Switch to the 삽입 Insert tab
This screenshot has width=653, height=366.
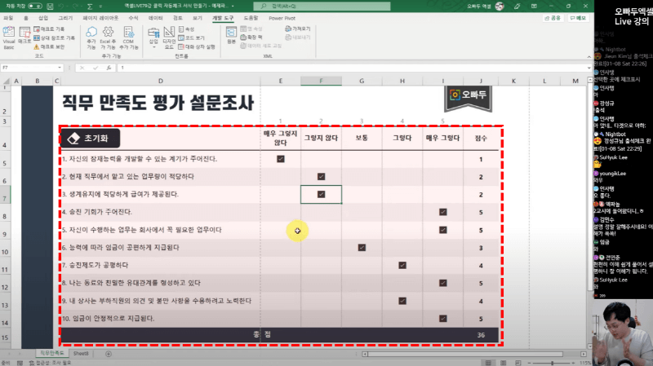(43, 18)
